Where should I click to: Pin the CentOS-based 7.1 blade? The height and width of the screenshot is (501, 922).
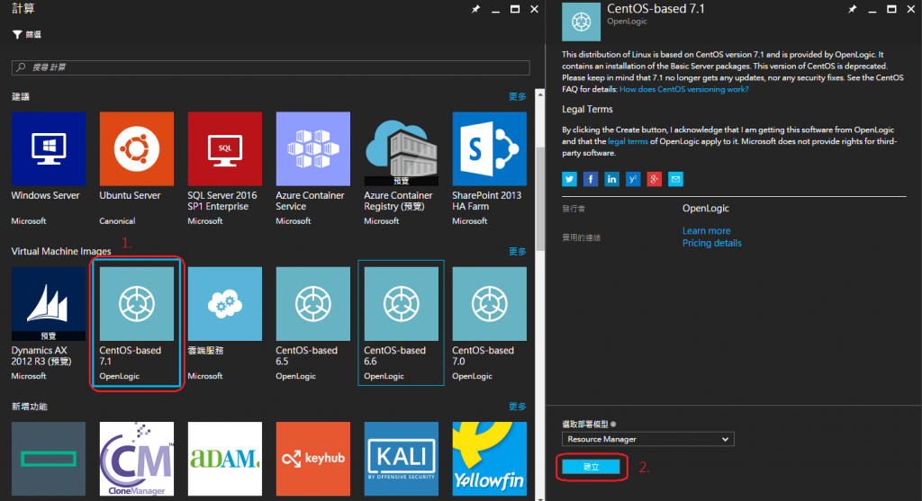pyautogui.click(x=852, y=9)
